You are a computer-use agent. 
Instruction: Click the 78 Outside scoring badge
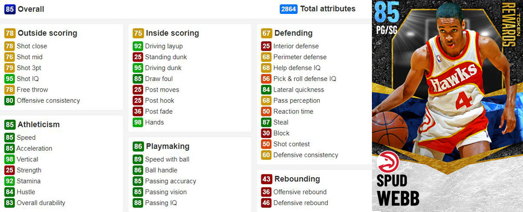point(10,33)
